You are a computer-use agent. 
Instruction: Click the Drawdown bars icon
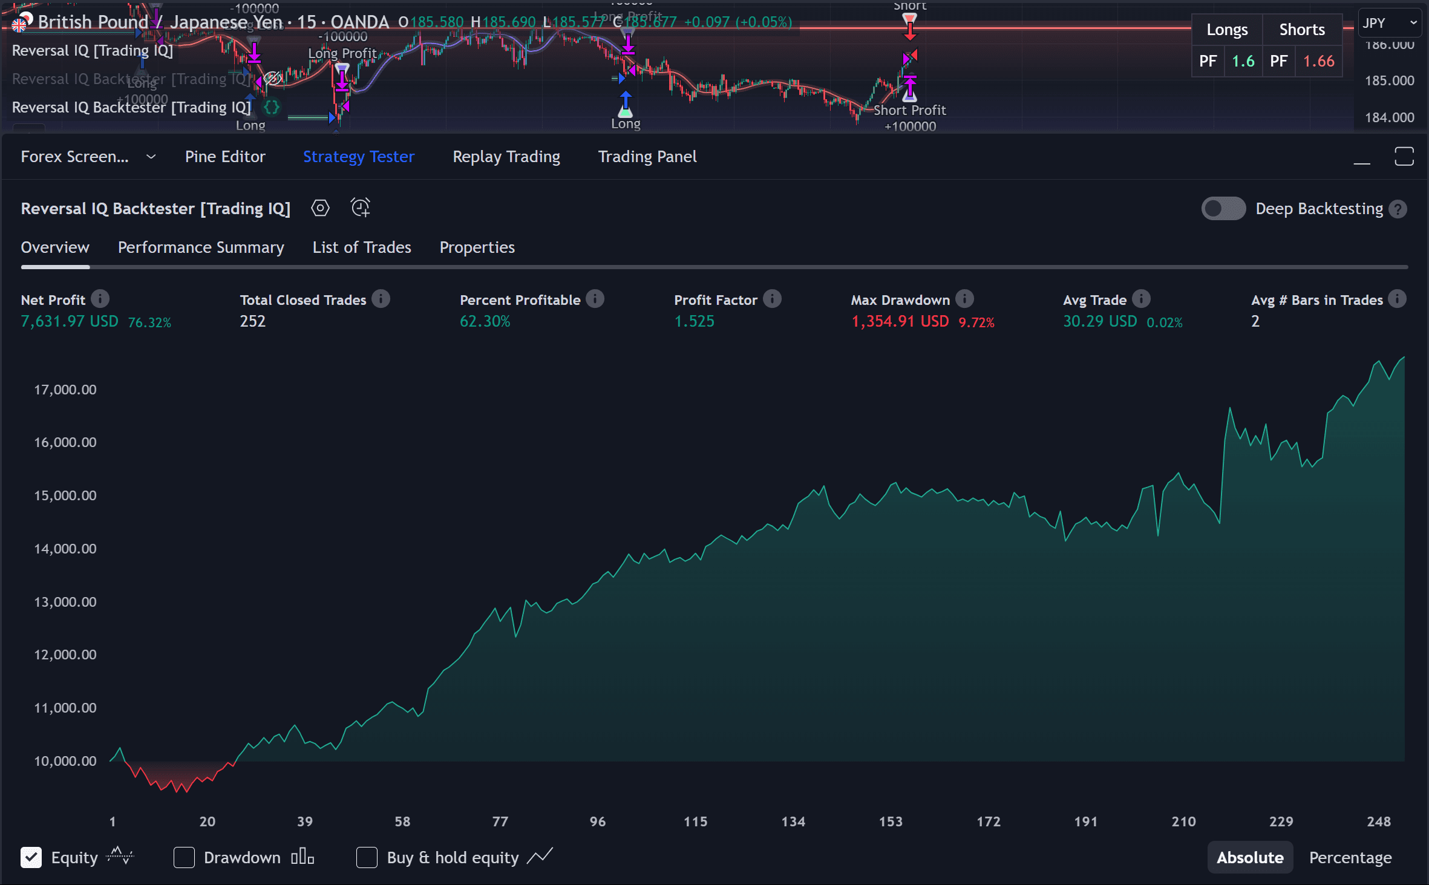click(302, 857)
